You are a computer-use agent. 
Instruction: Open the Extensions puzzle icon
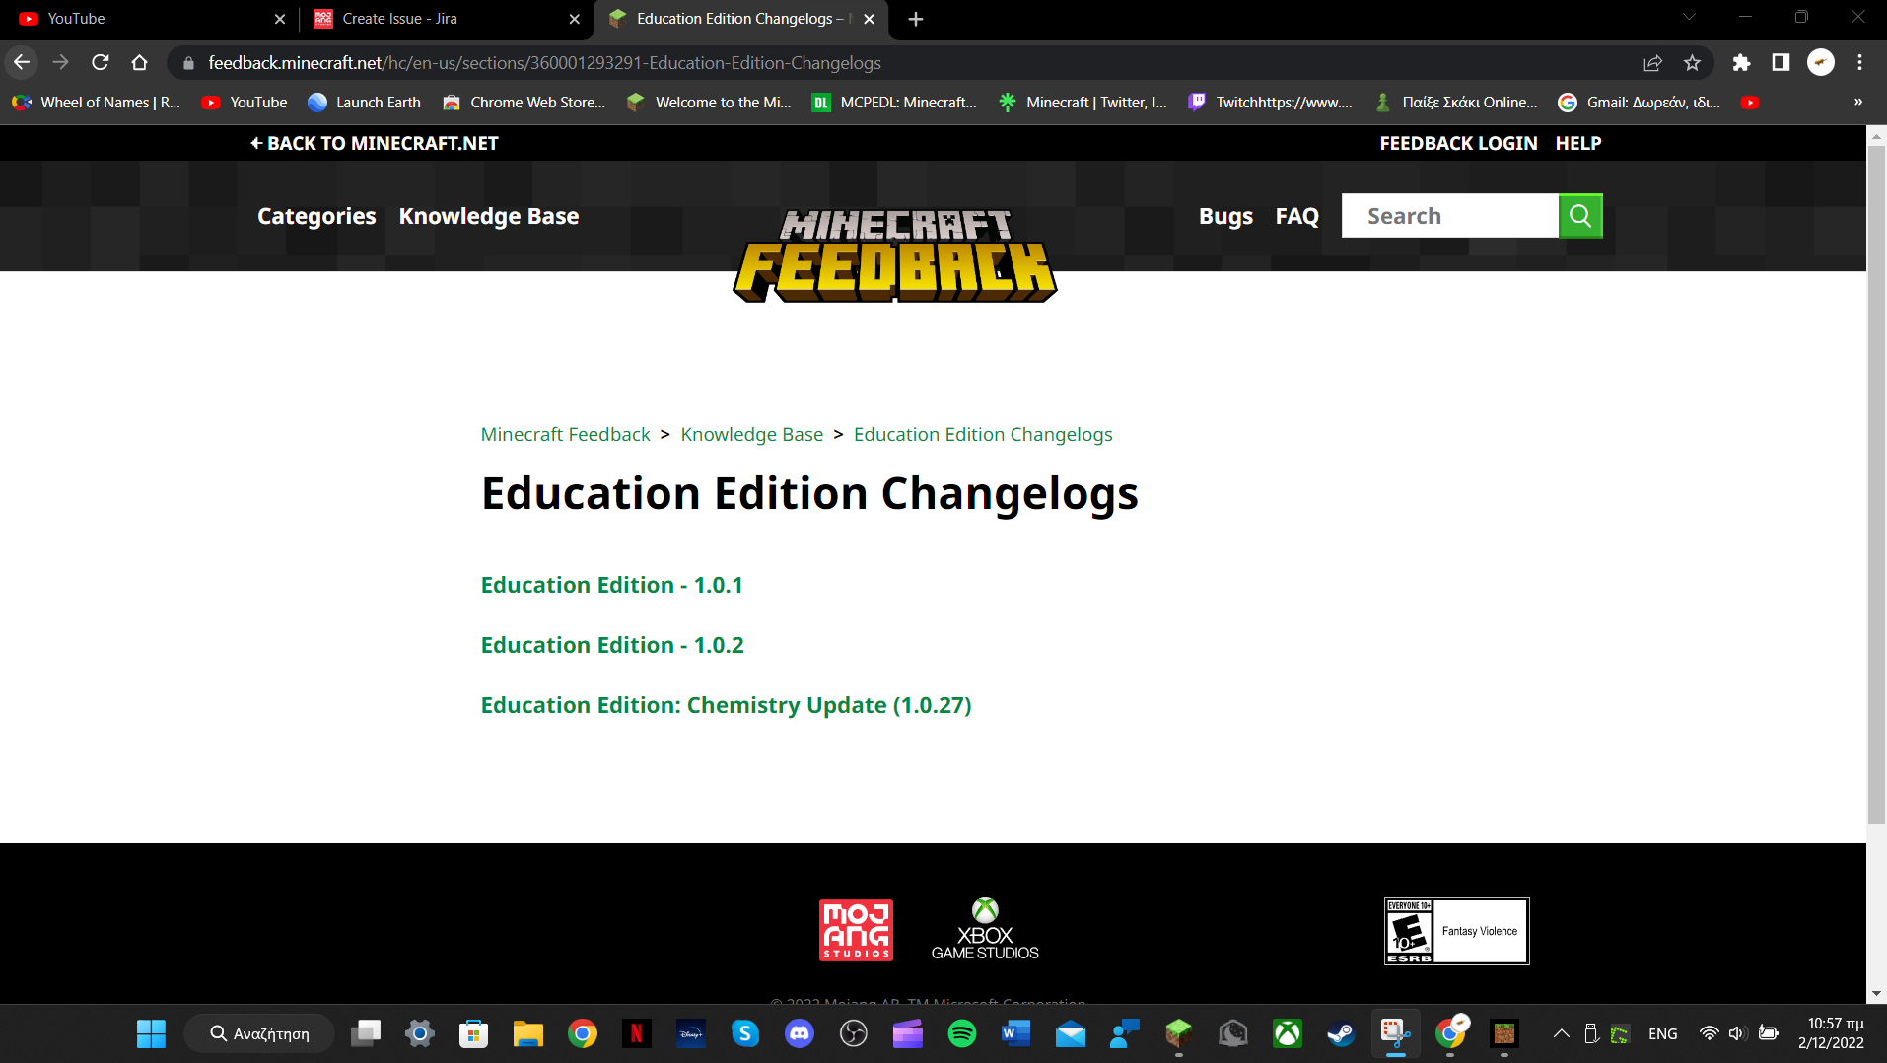tap(1742, 62)
